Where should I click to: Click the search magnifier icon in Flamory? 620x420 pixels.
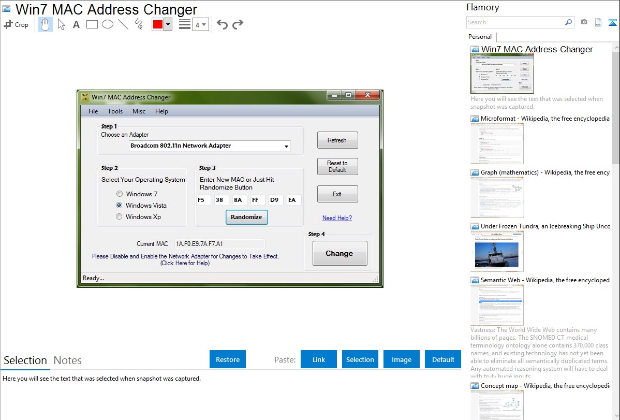click(x=568, y=22)
